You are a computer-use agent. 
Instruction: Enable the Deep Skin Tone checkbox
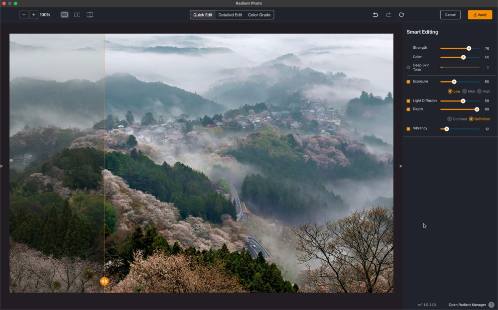(408, 67)
